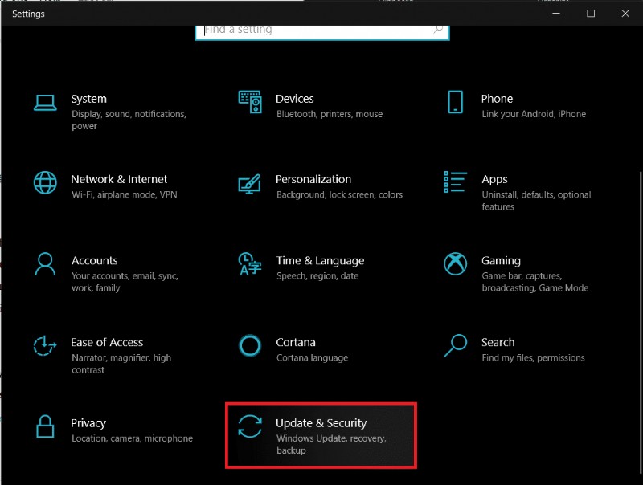Click the Privacy lock icon

tap(45, 427)
